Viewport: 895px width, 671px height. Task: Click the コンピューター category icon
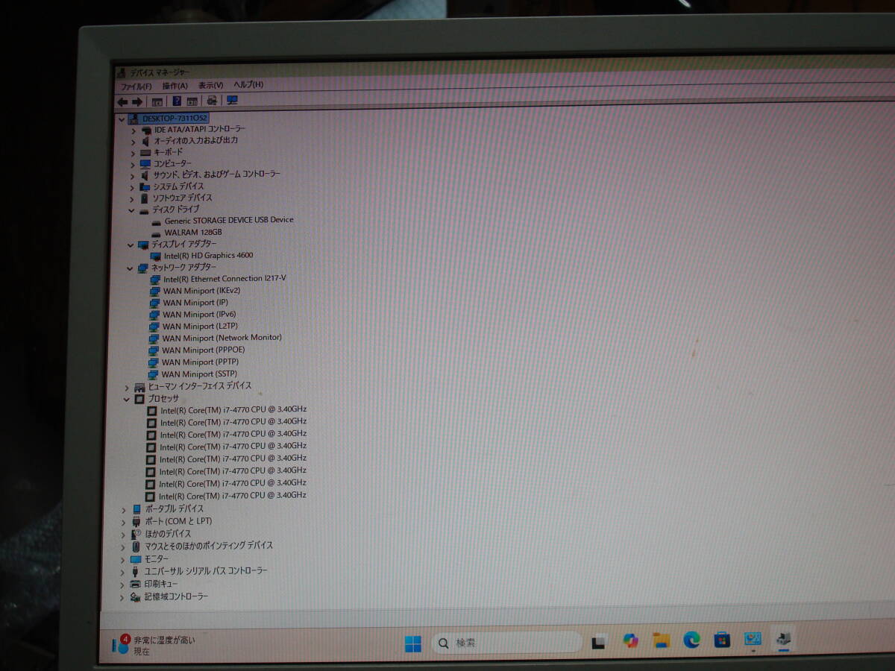point(145,163)
